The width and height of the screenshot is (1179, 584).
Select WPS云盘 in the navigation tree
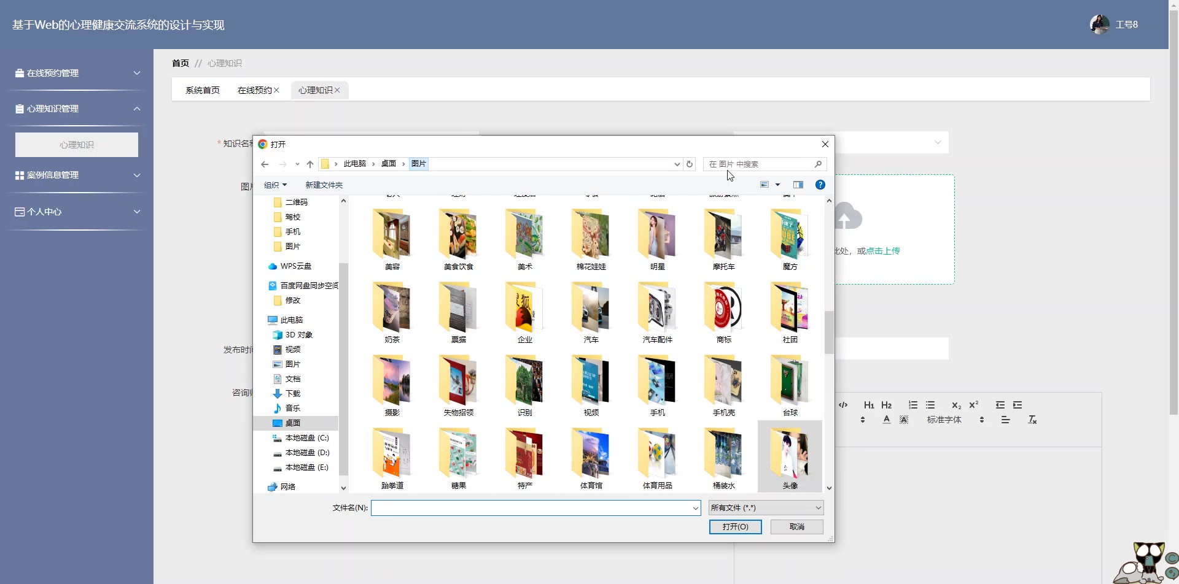(295, 266)
